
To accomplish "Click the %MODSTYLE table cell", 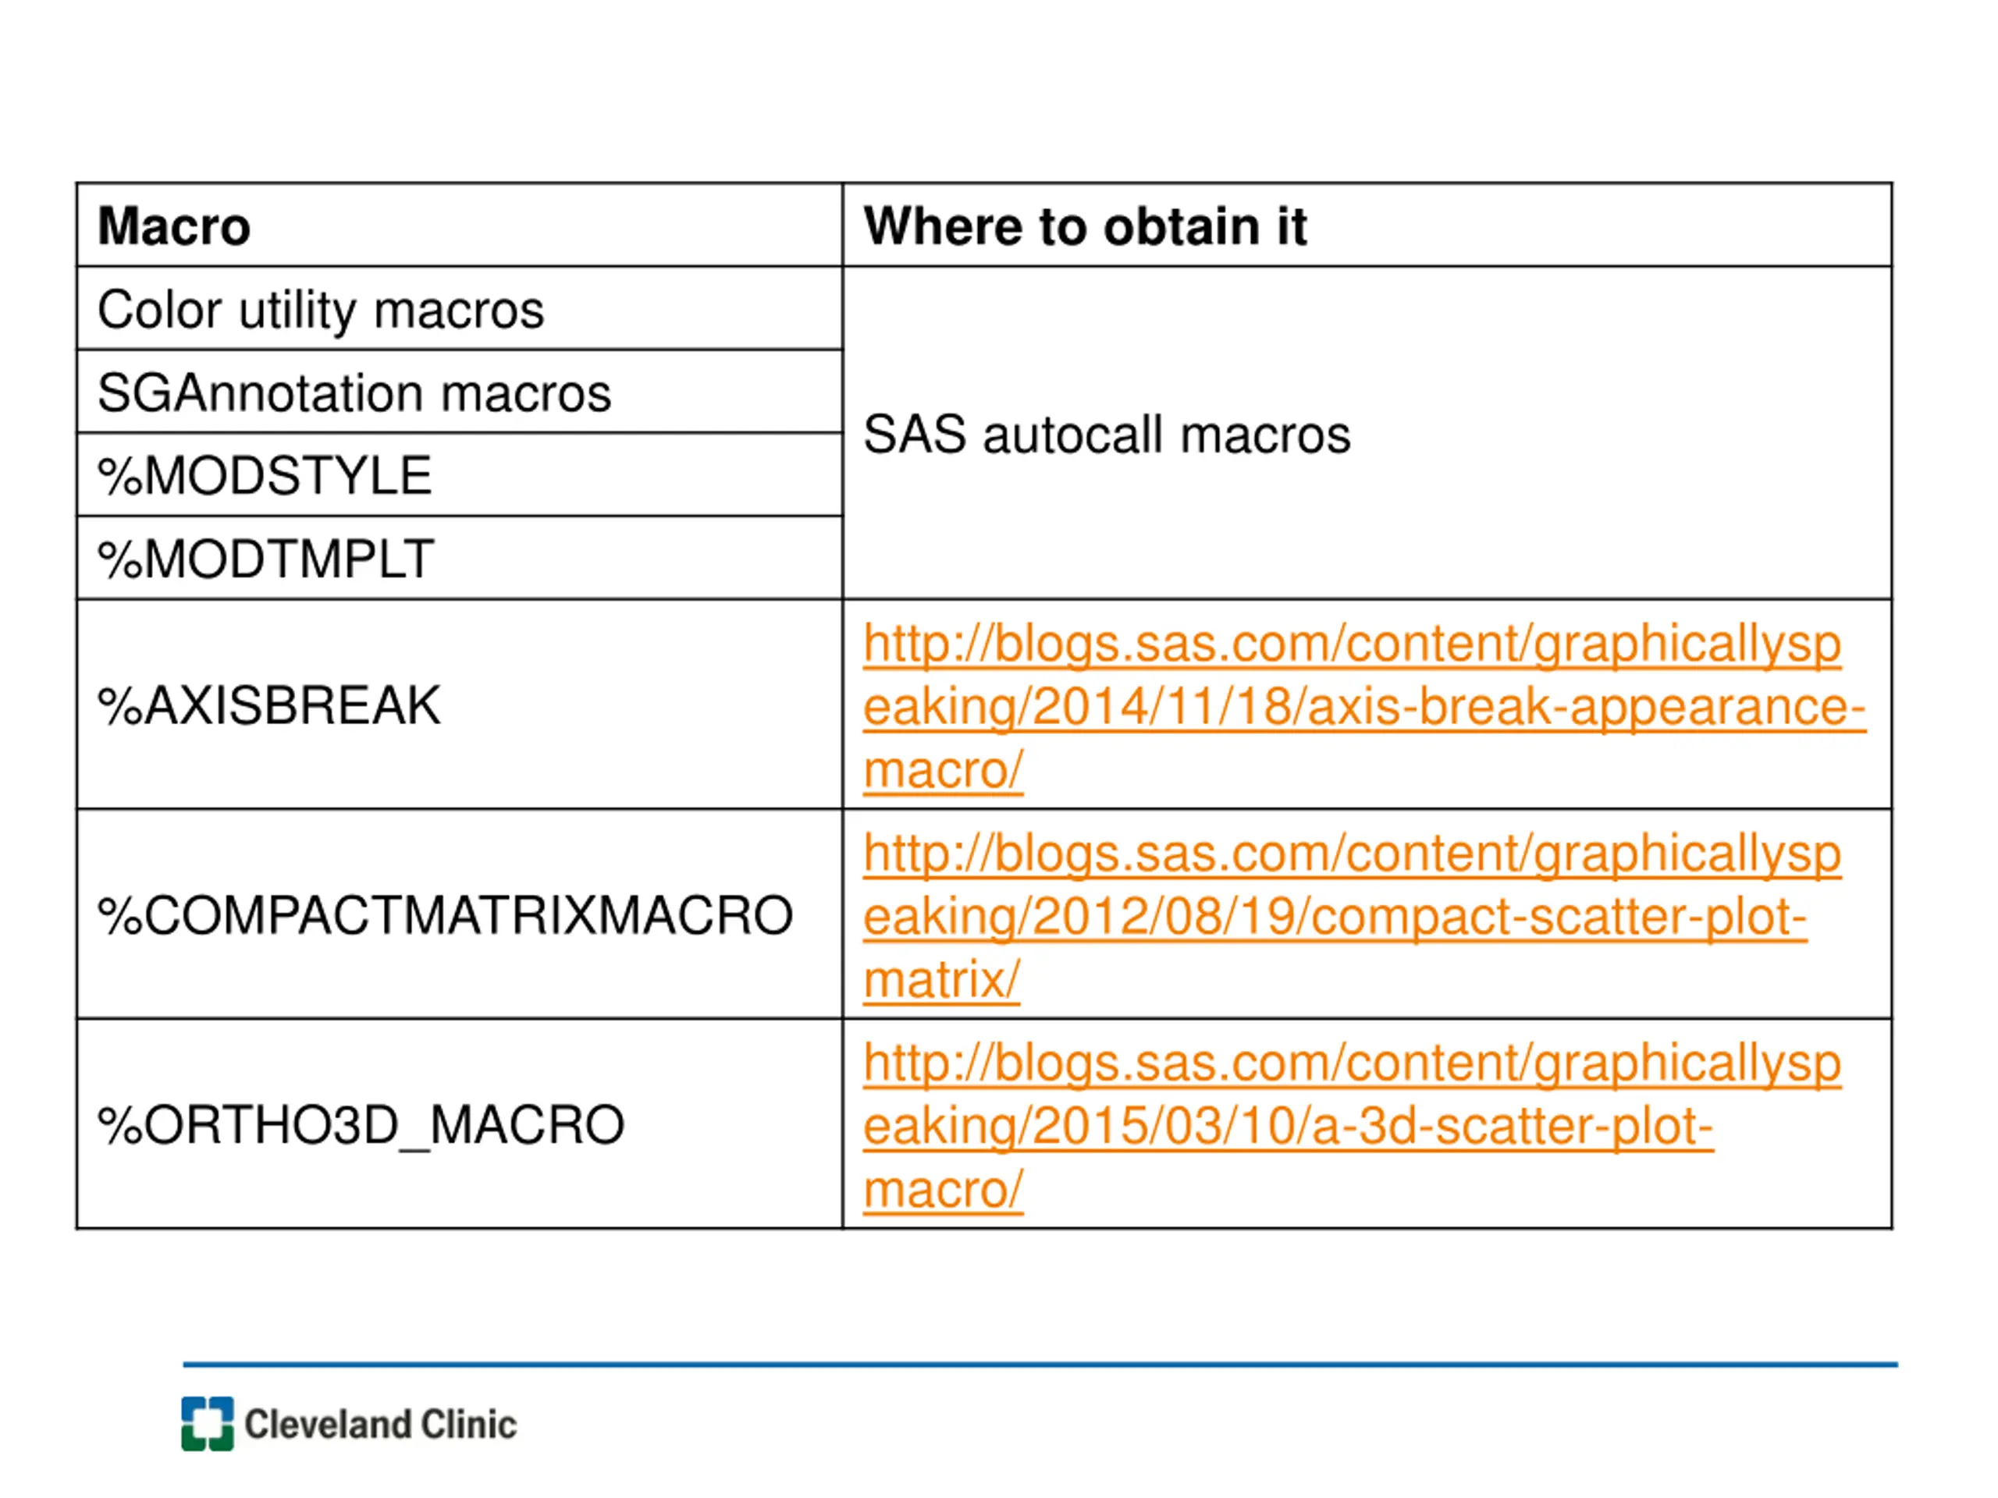I will coord(460,475).
